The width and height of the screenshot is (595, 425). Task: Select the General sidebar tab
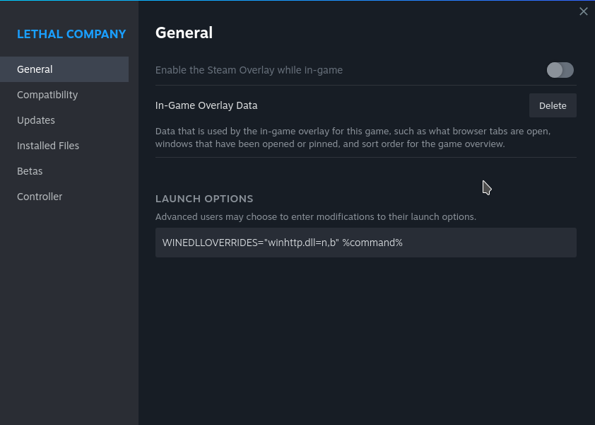(35, 69)
